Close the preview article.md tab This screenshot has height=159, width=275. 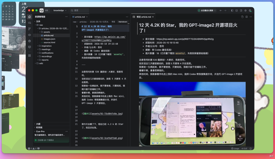click(153, 17)
